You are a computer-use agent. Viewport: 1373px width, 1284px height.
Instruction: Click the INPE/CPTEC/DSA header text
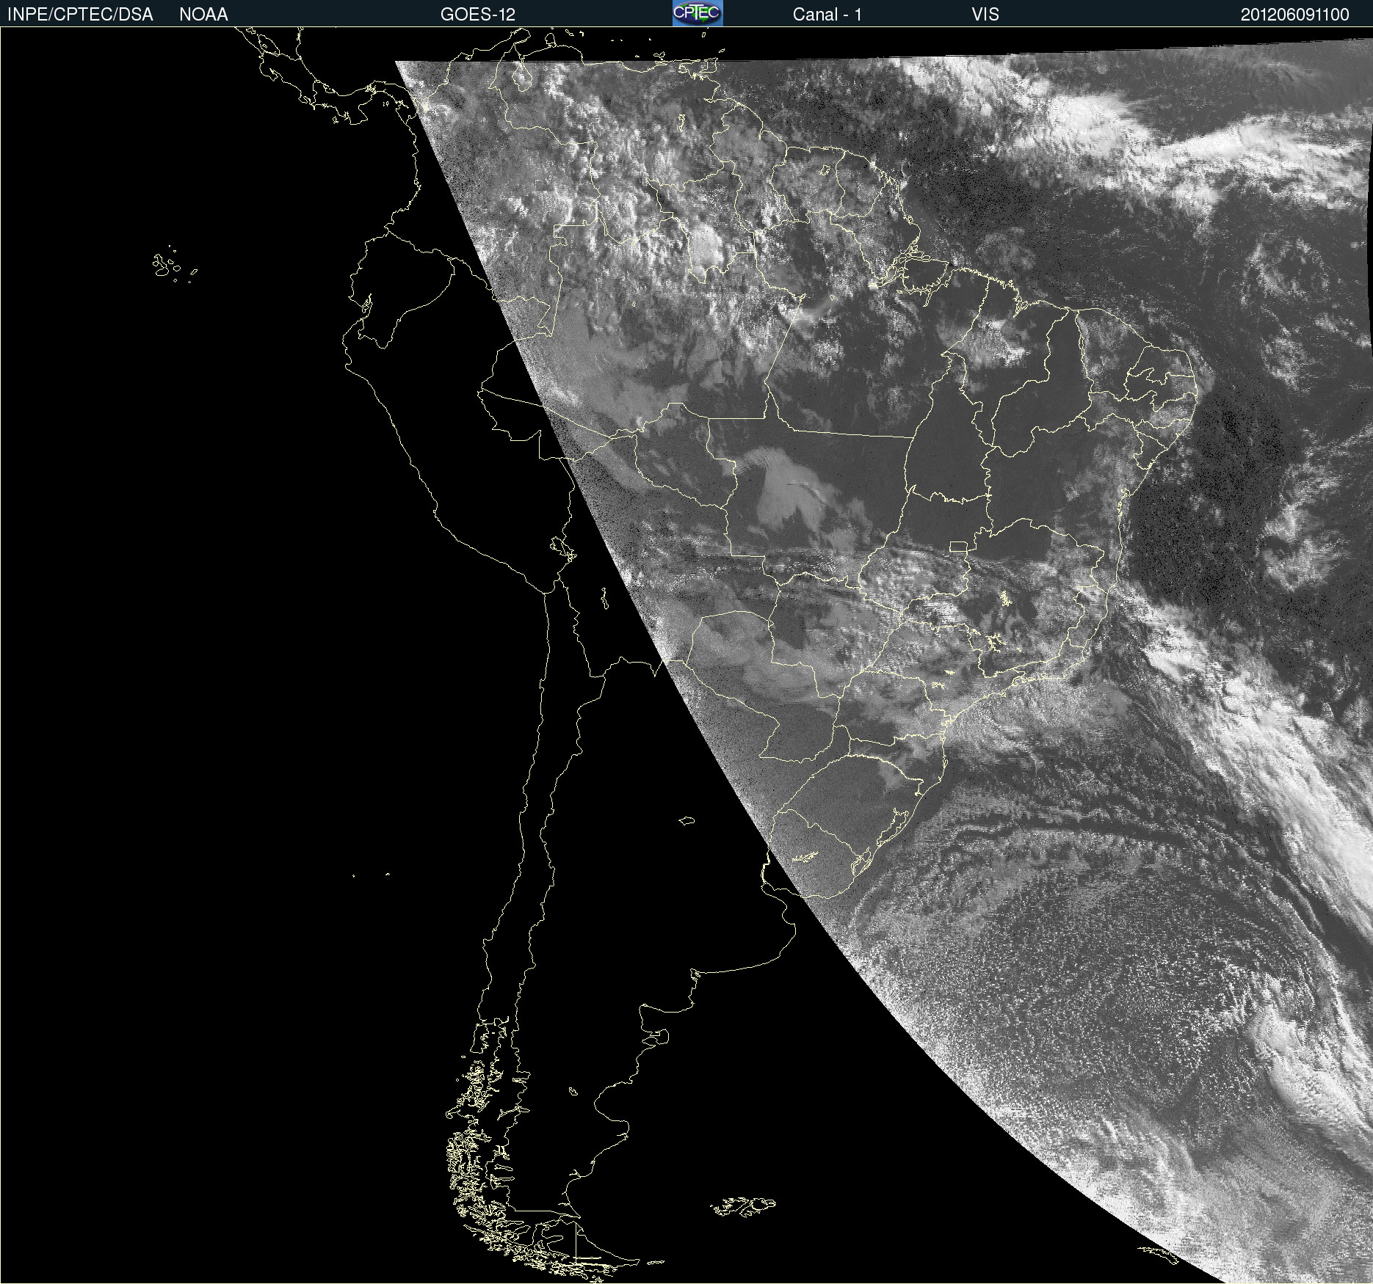point(80,15)
